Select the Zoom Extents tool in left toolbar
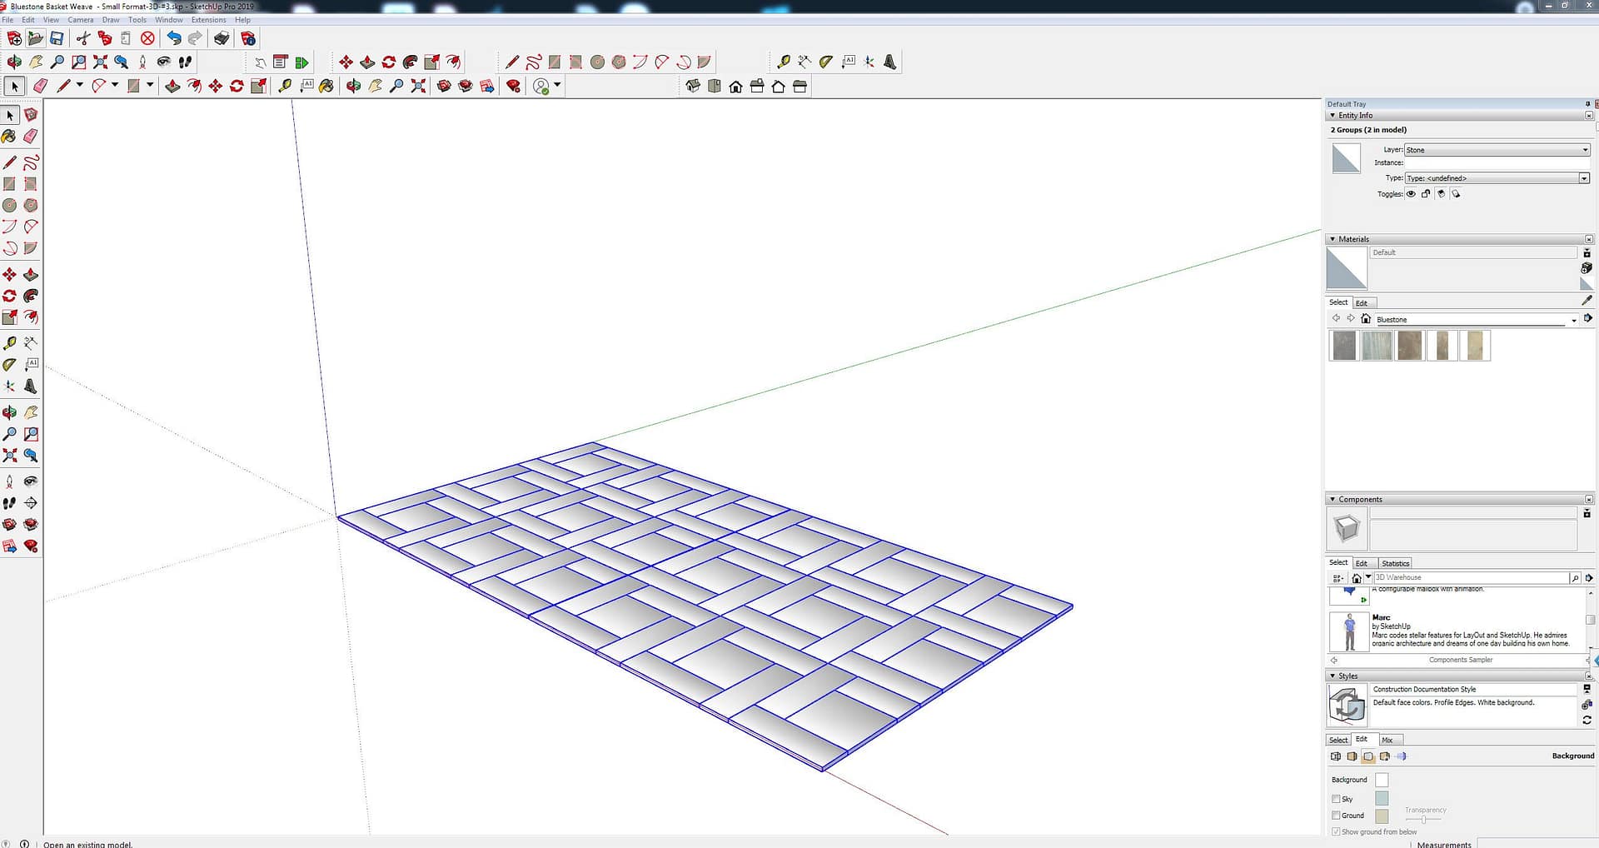1599x848 pixels. point(10,456)
